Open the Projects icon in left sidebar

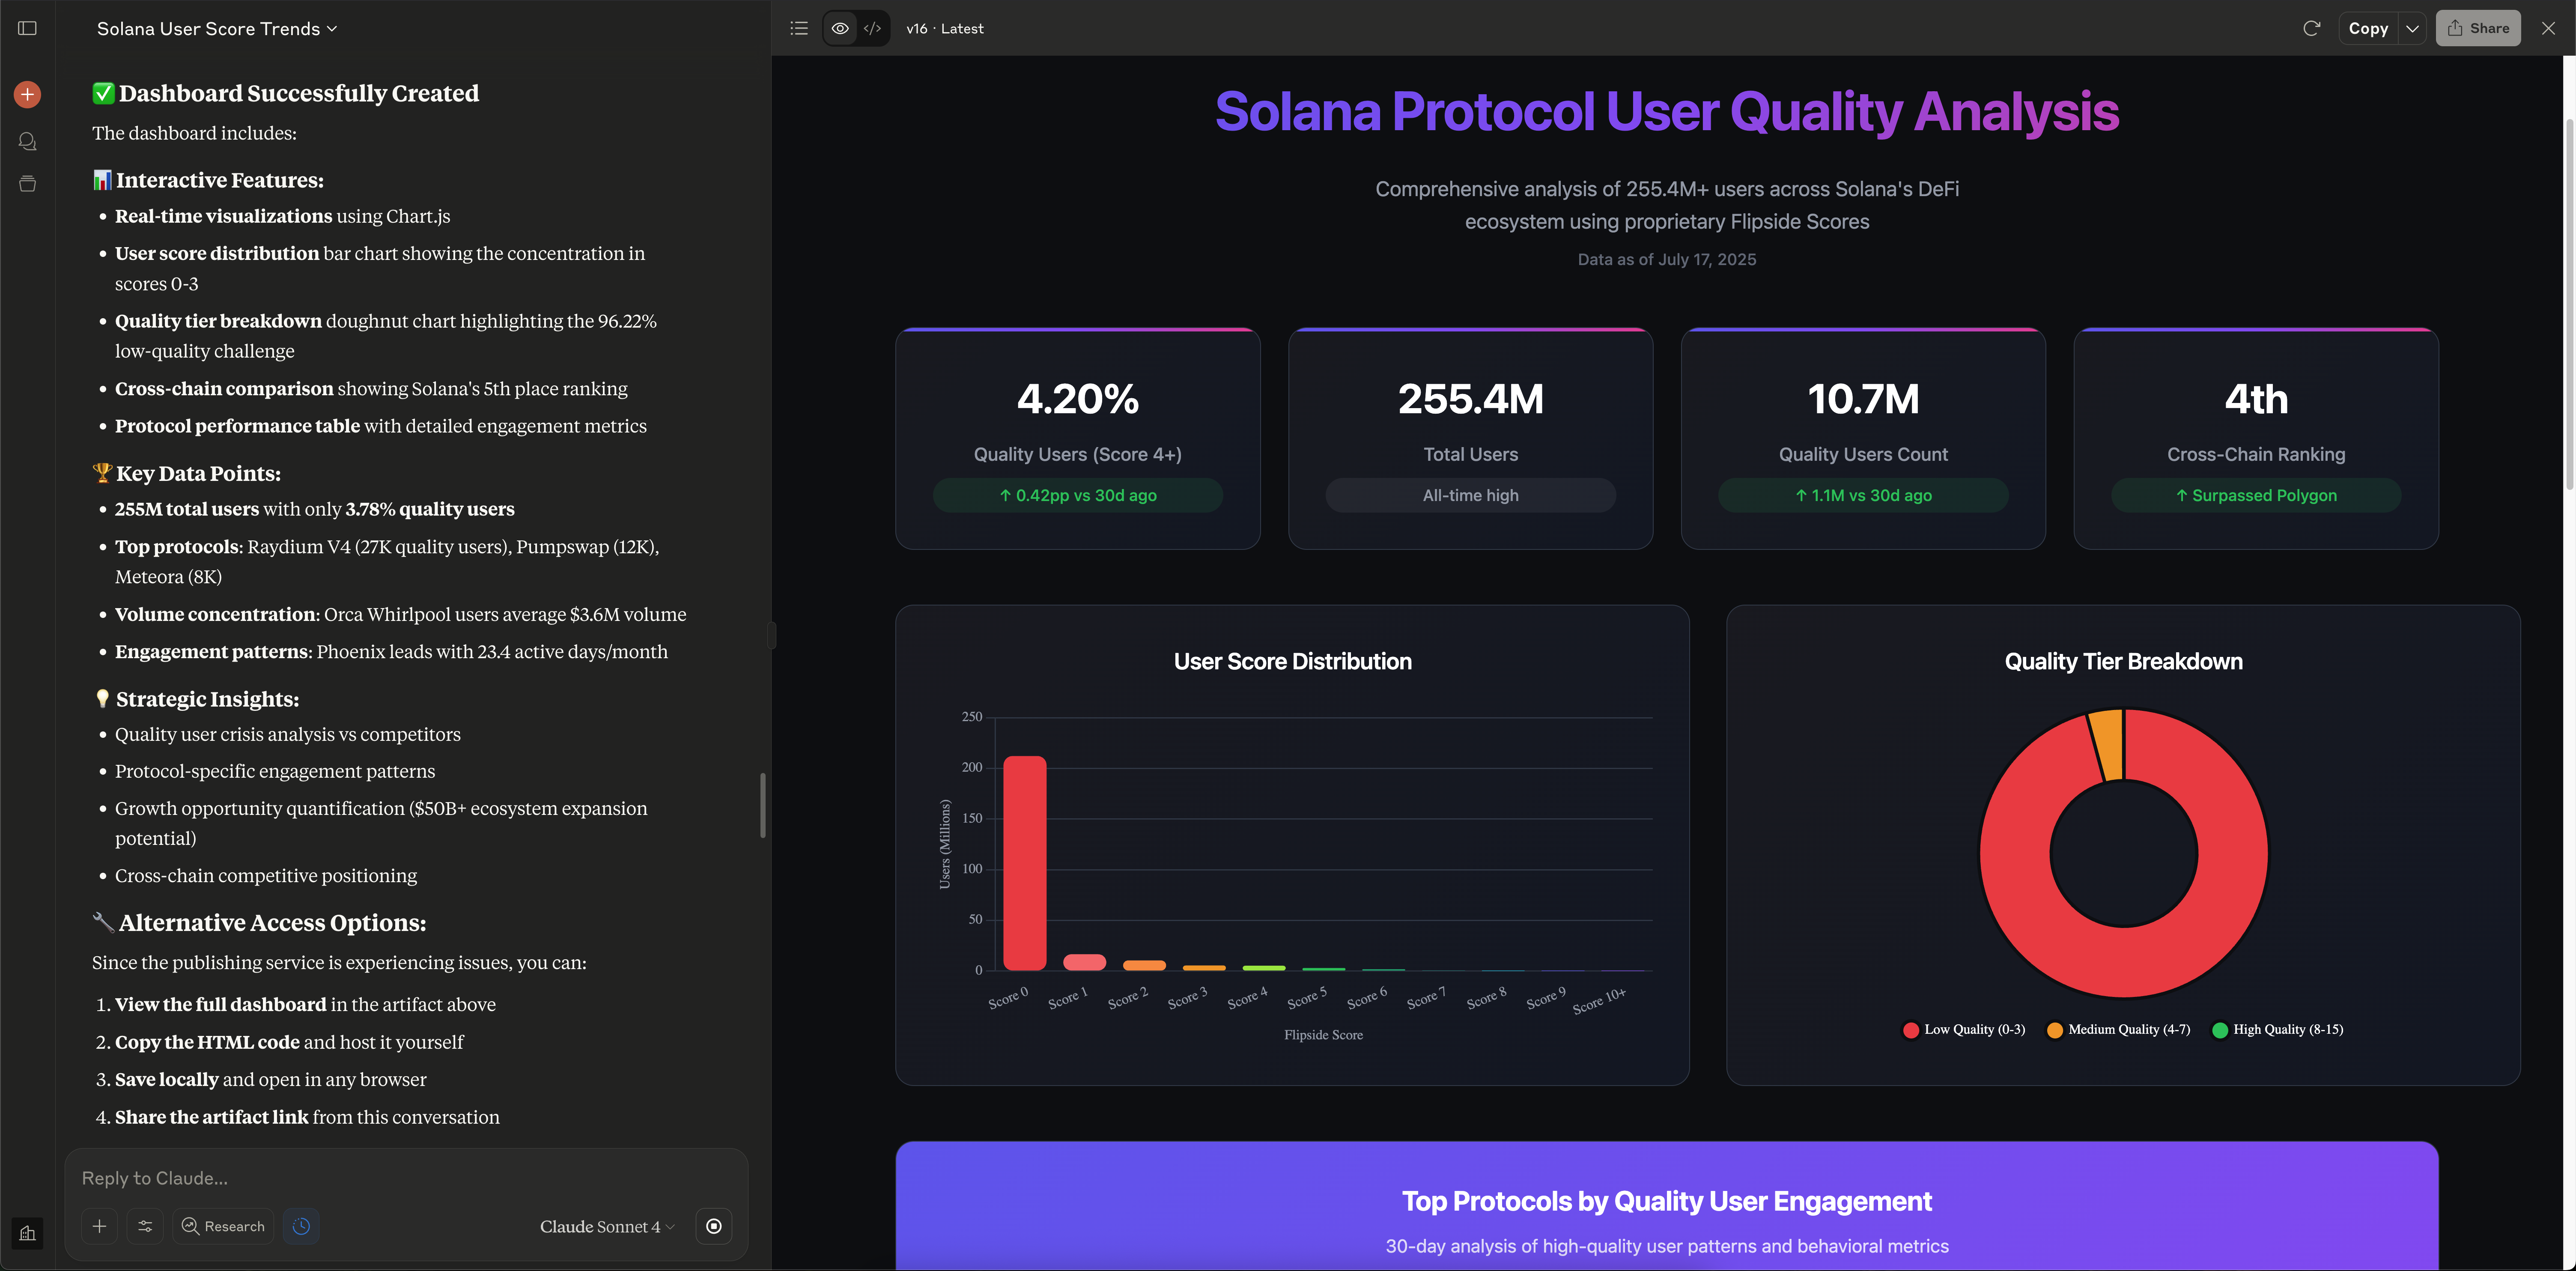coord(28,184)
